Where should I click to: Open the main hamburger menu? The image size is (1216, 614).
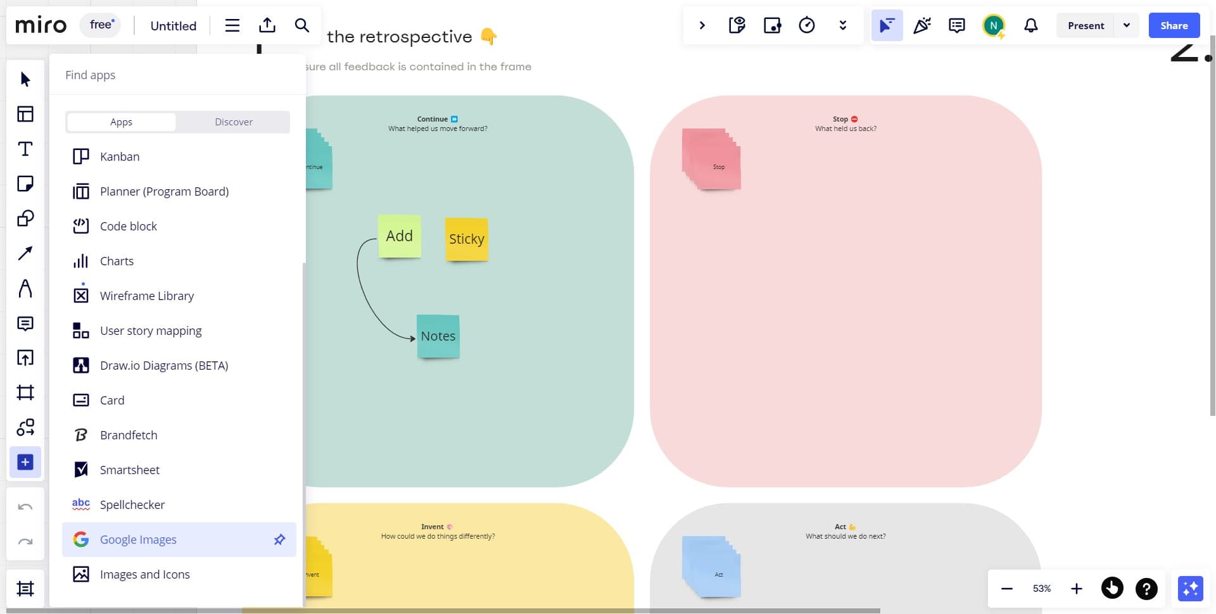pyautogui.click(x=232, y=25)
